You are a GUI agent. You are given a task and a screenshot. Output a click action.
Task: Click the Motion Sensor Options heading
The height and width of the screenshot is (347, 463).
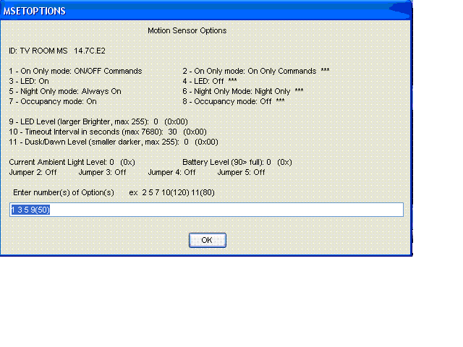187,31
